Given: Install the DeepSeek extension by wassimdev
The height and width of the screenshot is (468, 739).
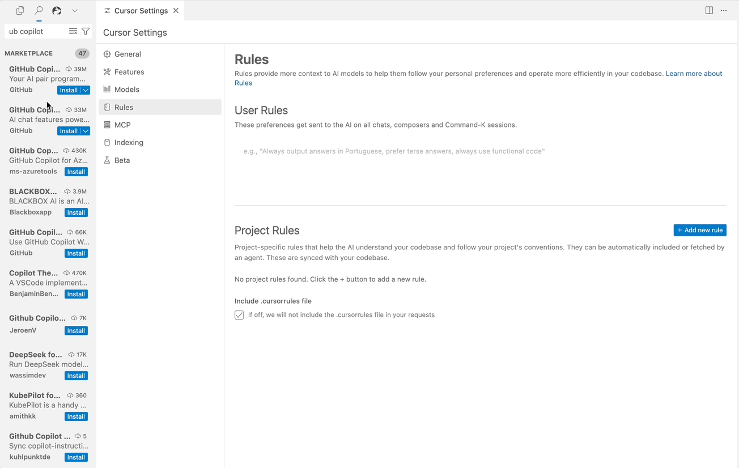Looking at the screenshot, I should 76,376.
